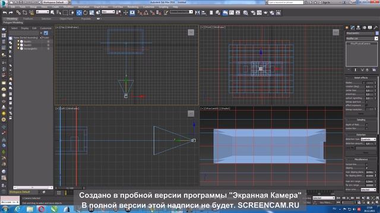
Task: Collapse the Bokeh effects rollout
Action: point(361,78)
